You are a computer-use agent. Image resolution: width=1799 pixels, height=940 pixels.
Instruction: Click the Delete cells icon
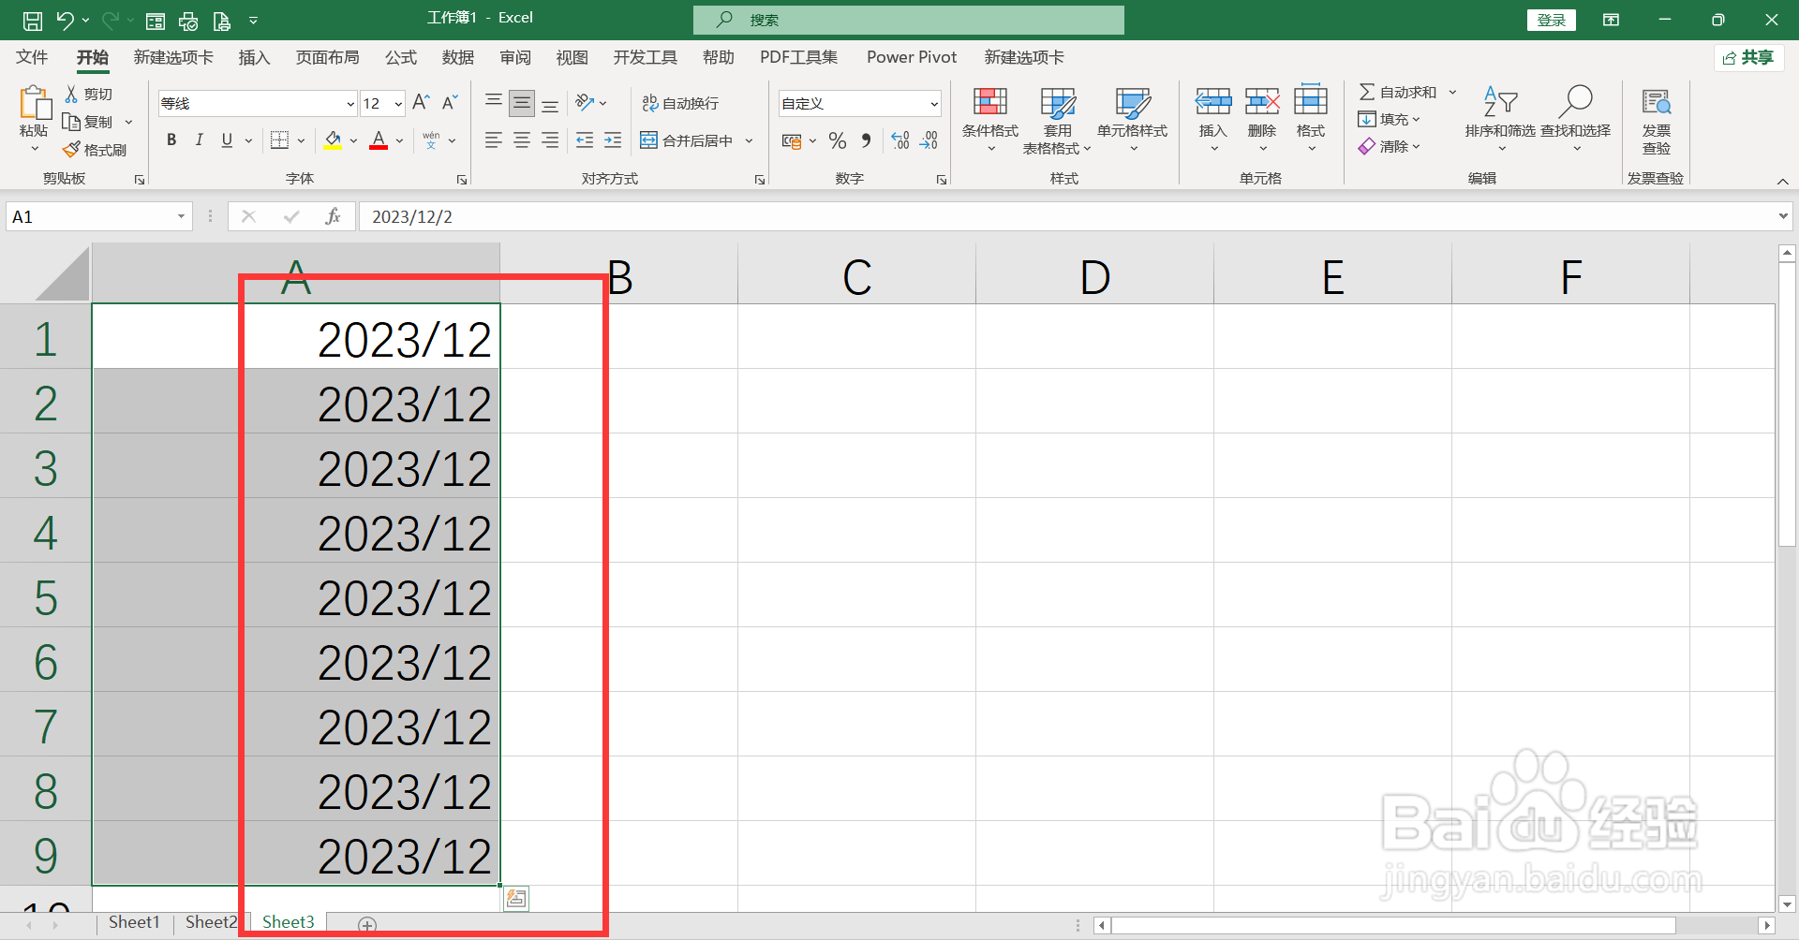click(1262, 100)
